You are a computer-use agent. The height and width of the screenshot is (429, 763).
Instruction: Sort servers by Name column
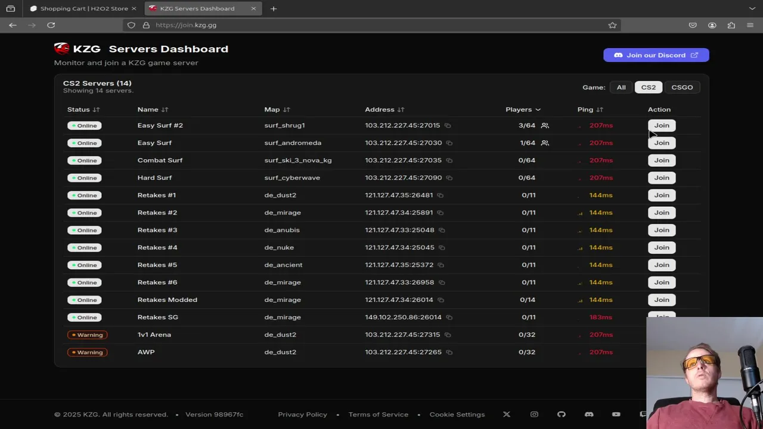click(x=153, y=110)
